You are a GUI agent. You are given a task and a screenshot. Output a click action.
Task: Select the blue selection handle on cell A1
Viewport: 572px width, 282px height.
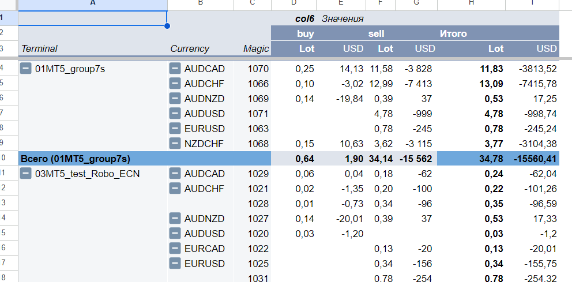167,25
